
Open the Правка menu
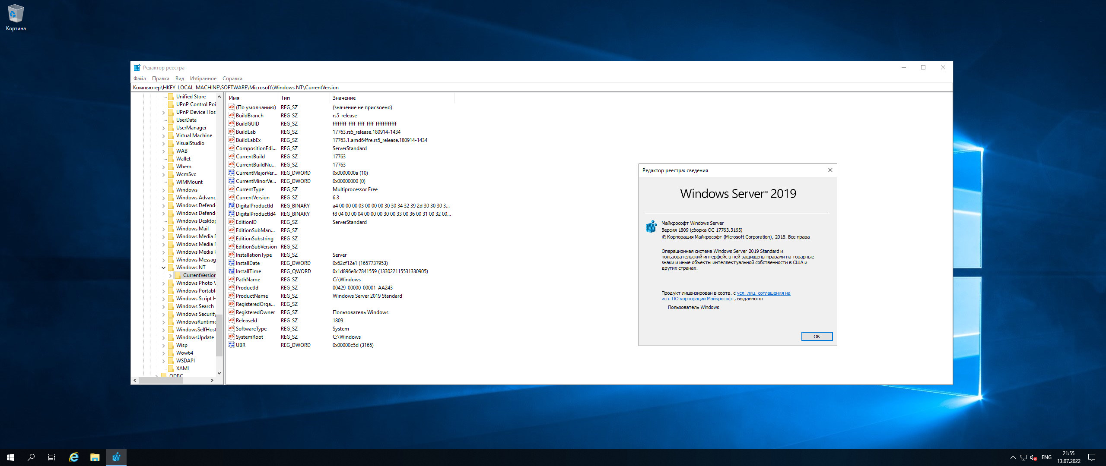pyautogui.click(x=160, y=79)
